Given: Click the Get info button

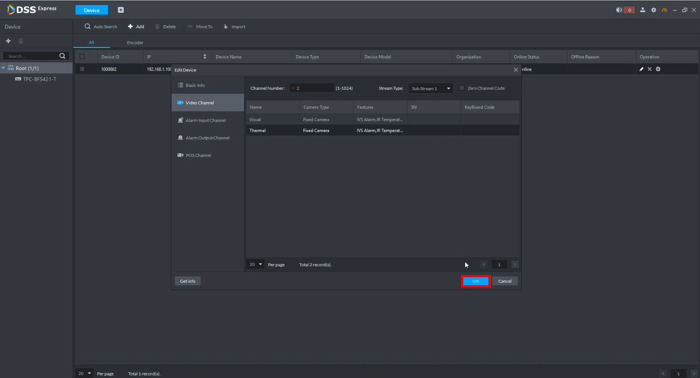Looking at the screenshot, I should pyautogui.click(x=188, y=281).
